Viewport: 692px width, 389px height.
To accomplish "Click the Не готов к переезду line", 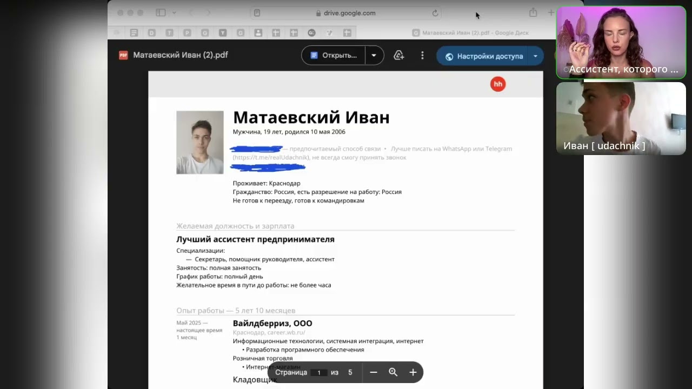I will (x=298, y=200).
